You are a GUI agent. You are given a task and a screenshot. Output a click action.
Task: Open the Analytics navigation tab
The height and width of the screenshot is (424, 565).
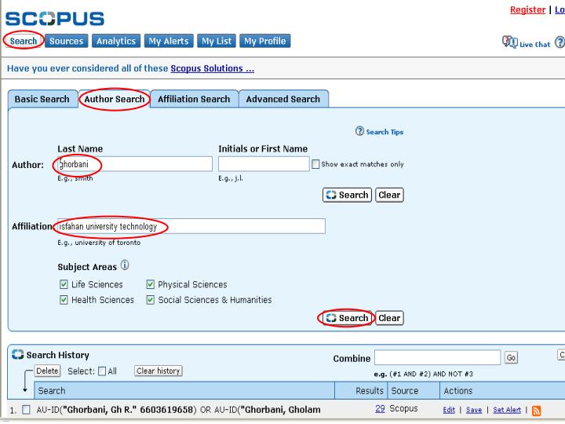(x=116, y=41)
